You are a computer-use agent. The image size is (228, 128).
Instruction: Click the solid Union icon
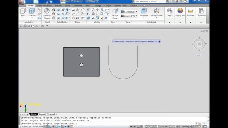coord(58,10)
